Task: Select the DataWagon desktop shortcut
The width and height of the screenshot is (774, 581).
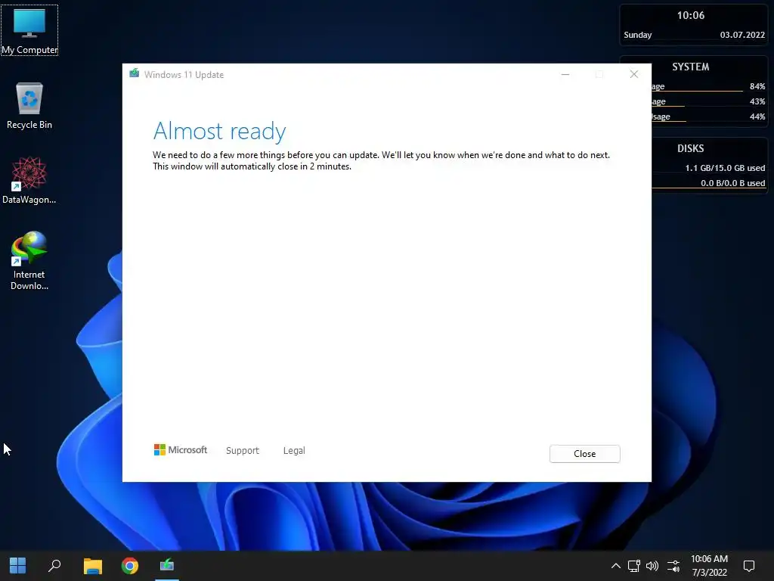Action: 29,180
